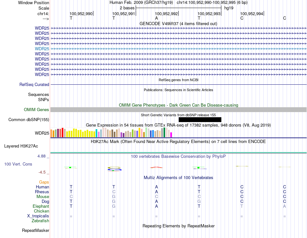Screen dimensions: 307x238
Task: Open the GTEx Gene Expression track title
Action: pos(178,125)
